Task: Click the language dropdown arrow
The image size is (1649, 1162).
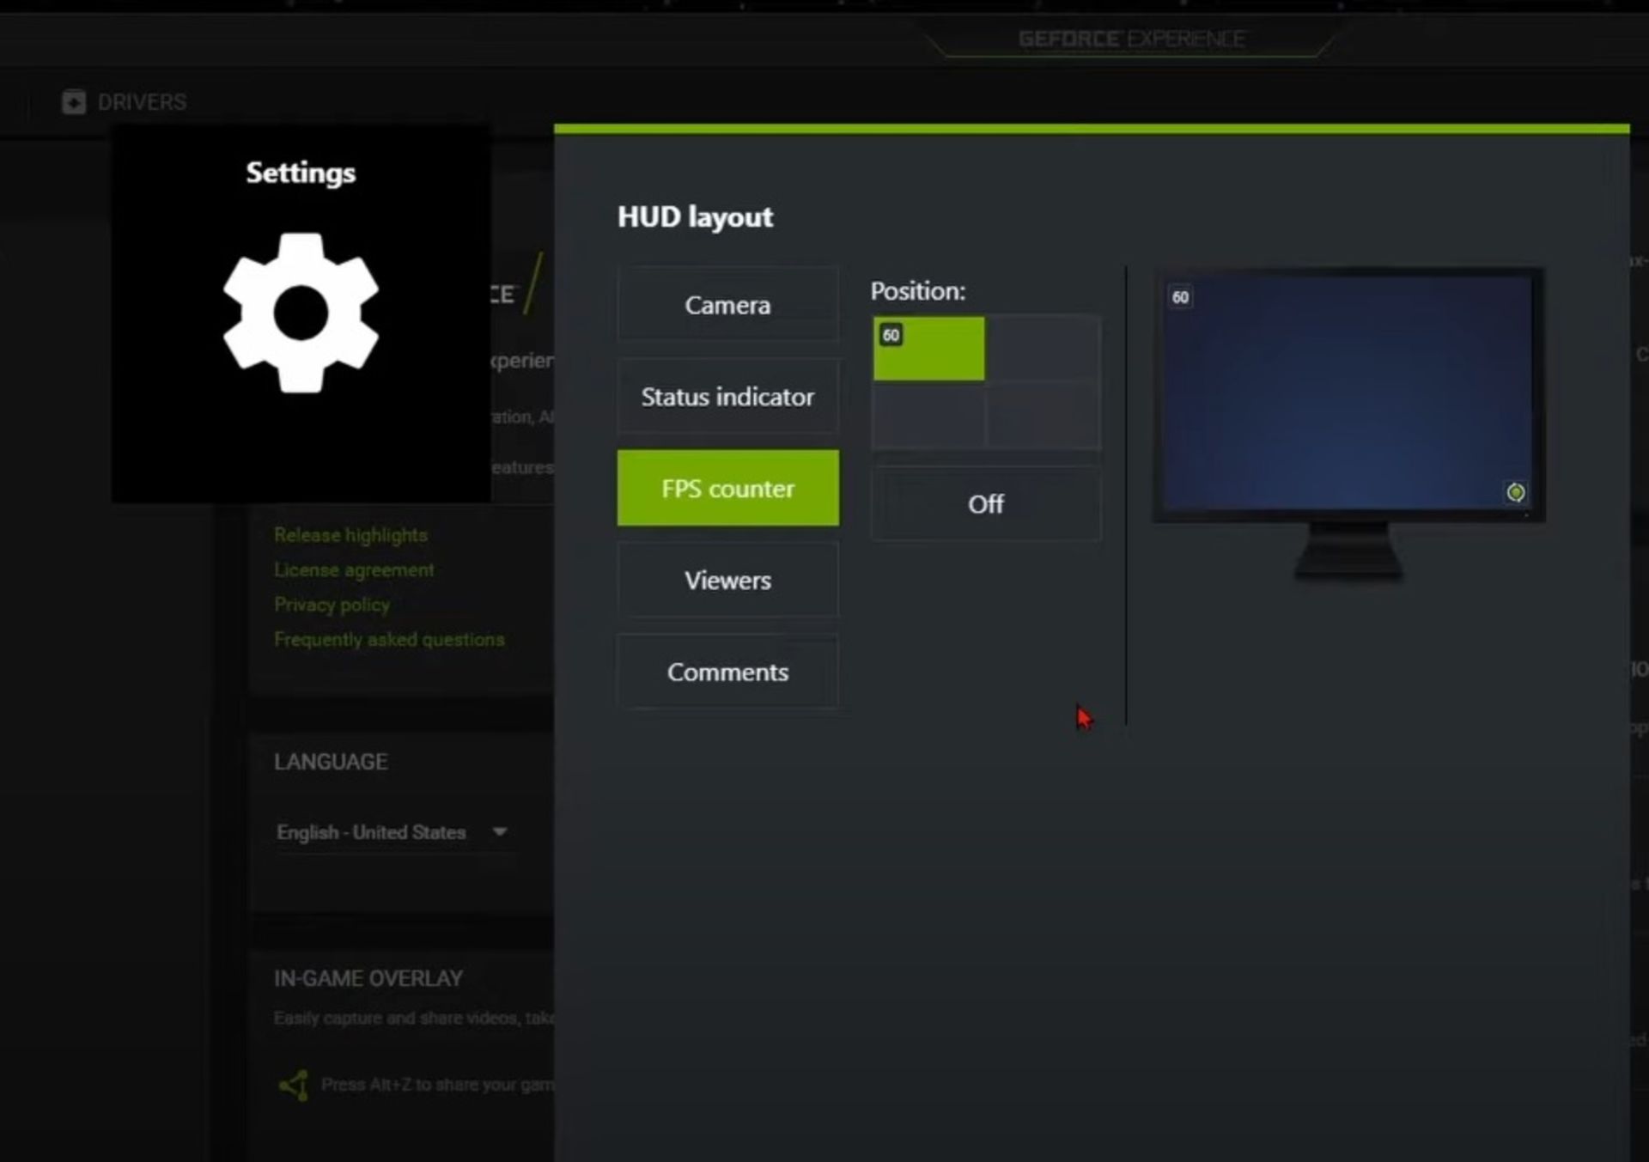Action: 500,831
